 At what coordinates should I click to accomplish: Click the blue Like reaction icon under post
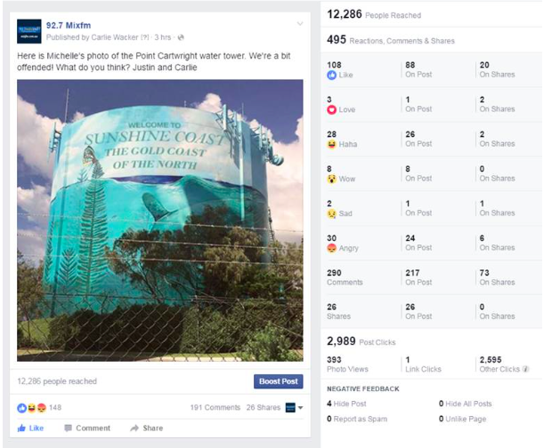coord(22,408)
